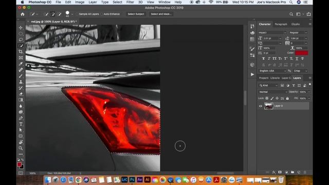329x185 pixels.
Task: Open the brush size picker dropdown
Action: pos(72,14)
